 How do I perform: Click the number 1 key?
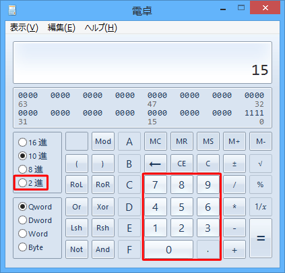[x=156, y=228]
